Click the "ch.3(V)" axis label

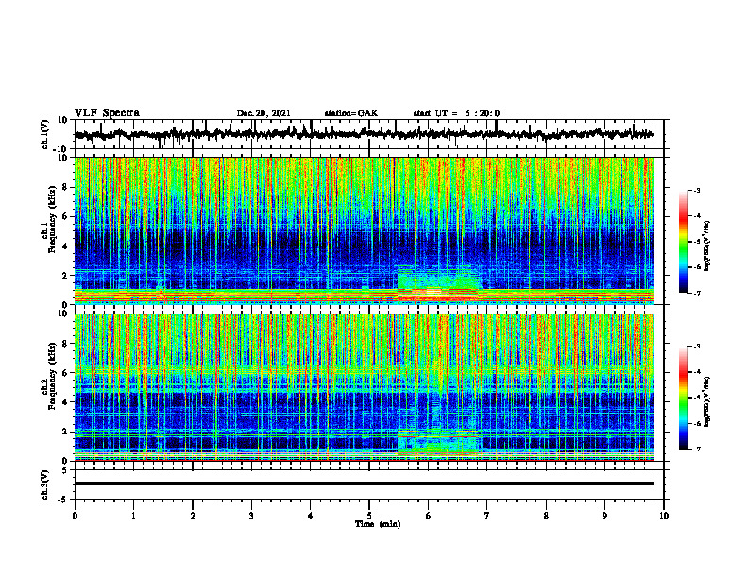tap(46, 484)
